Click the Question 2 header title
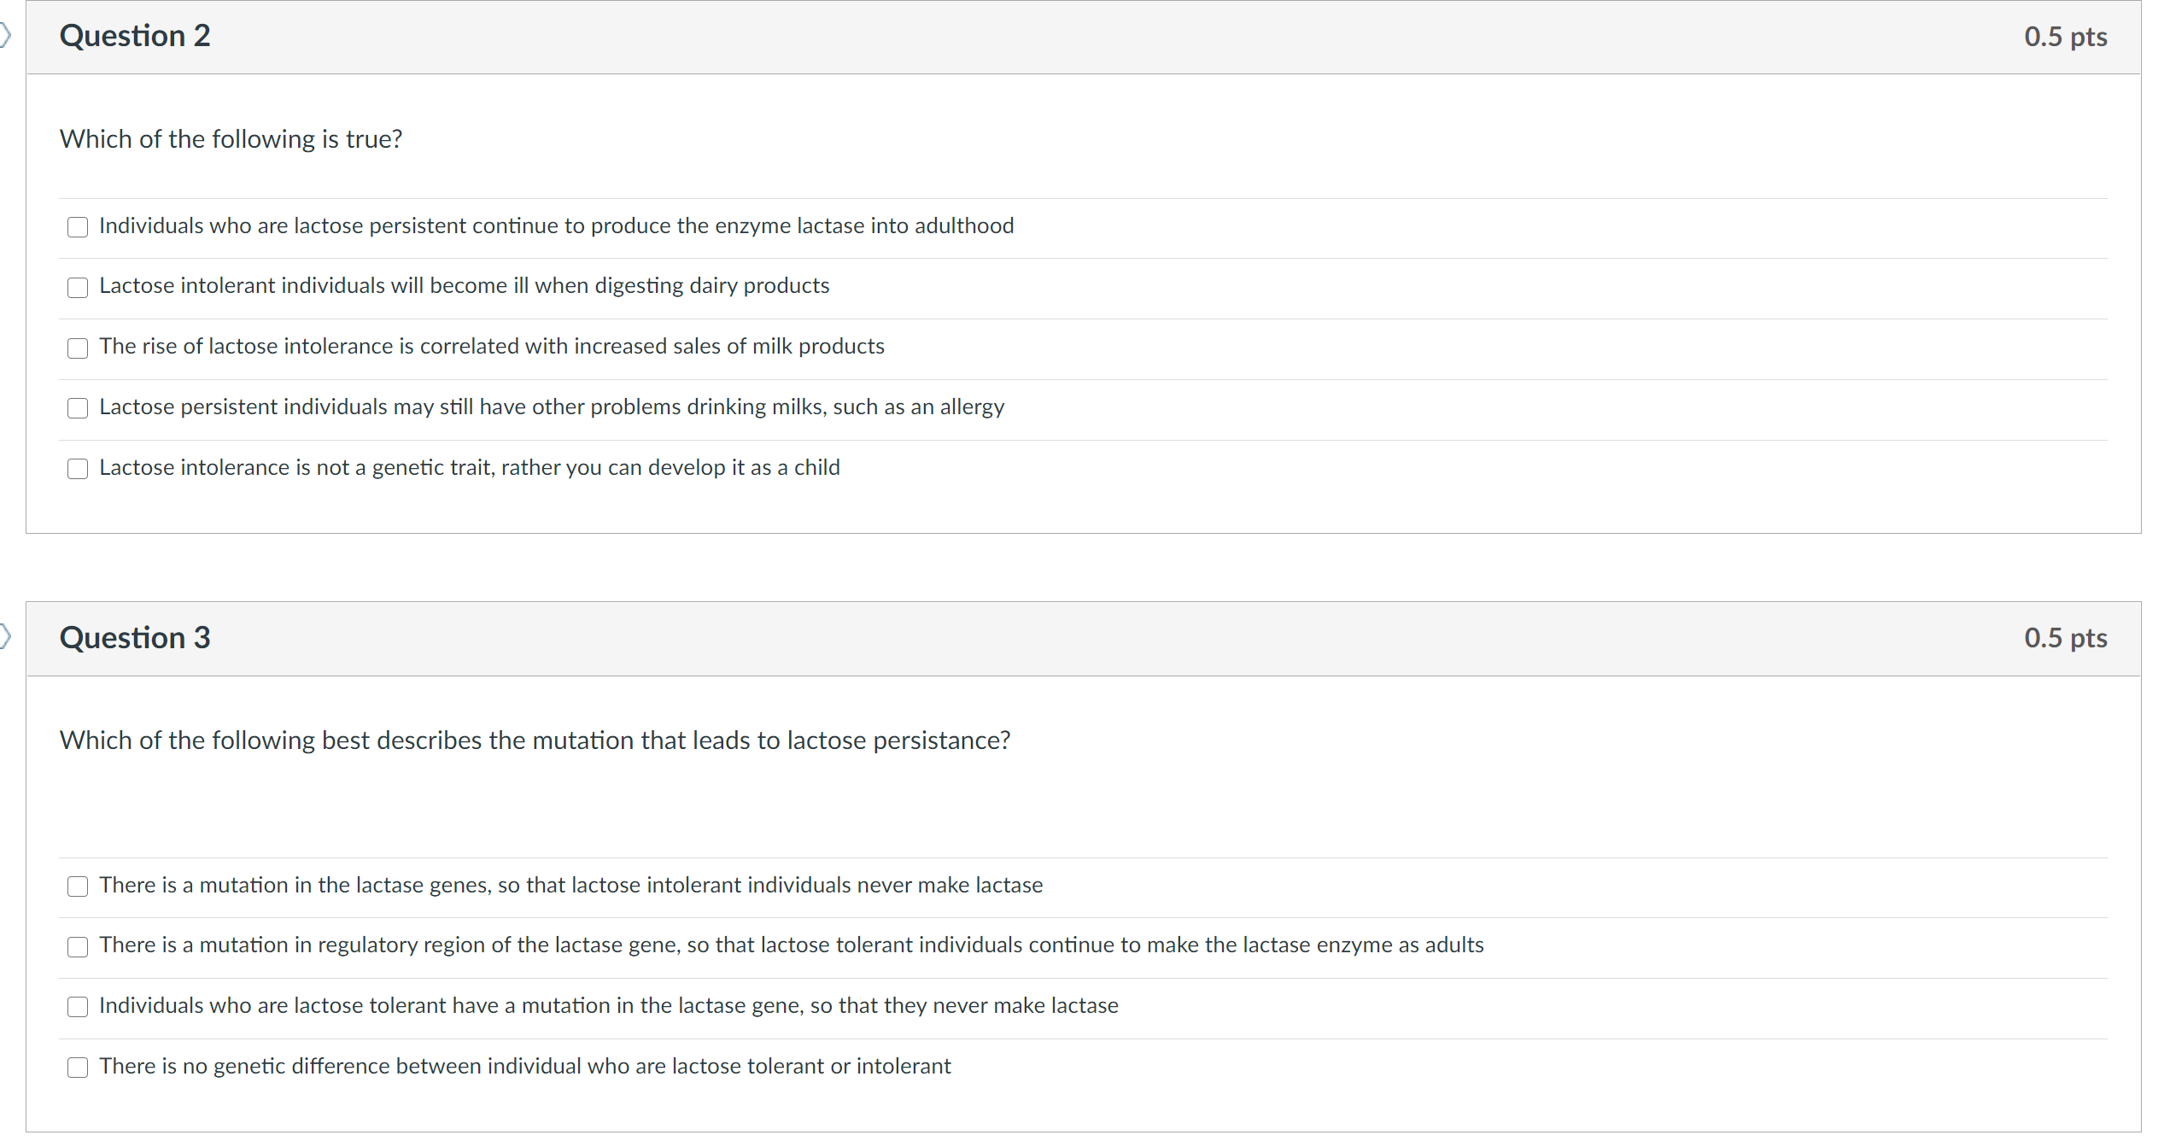Viewport: 2164px width, 1141px height. (135, 36)
